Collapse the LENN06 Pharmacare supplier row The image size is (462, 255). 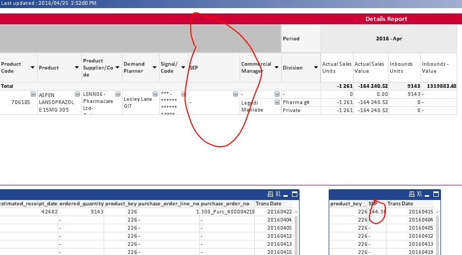[x=118, y=94]
